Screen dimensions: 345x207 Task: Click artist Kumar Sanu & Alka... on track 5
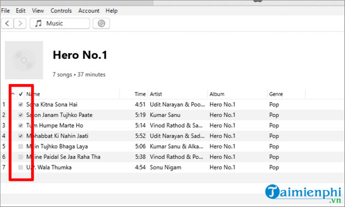pyautogui.click(x=176, y=146)
